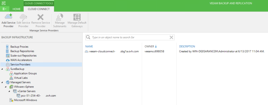Collapse the VMware vSphere node arrow
The width and height of the screenshot is (268, 105).
(x=5, y=87)
